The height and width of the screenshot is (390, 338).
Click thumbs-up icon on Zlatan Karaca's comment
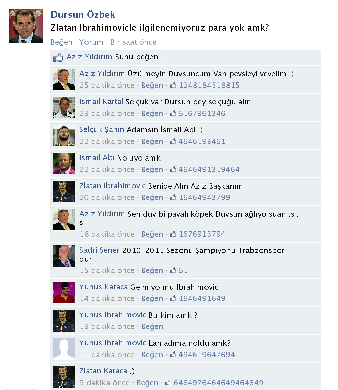coord(168,383)
